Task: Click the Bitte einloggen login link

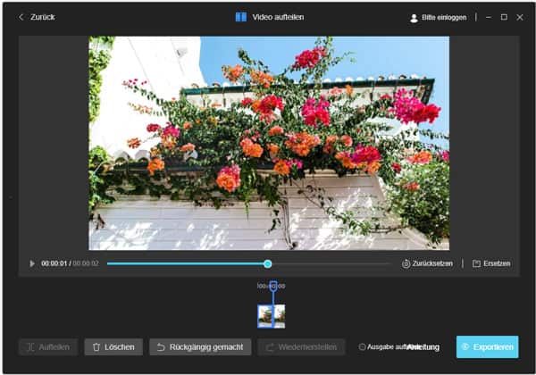Action: pos(444,18)
